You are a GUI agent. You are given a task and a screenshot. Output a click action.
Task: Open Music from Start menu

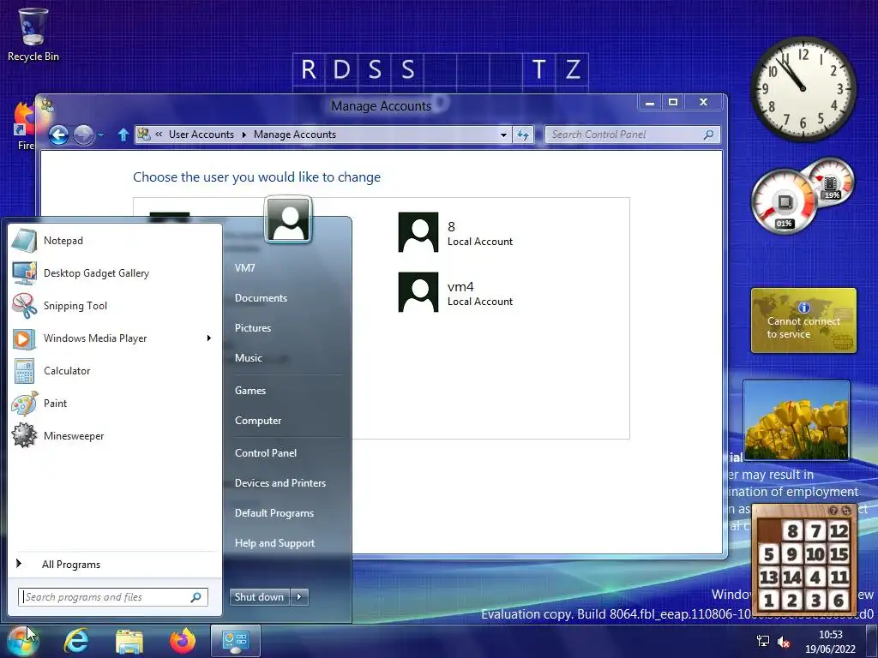click(248, 358)
